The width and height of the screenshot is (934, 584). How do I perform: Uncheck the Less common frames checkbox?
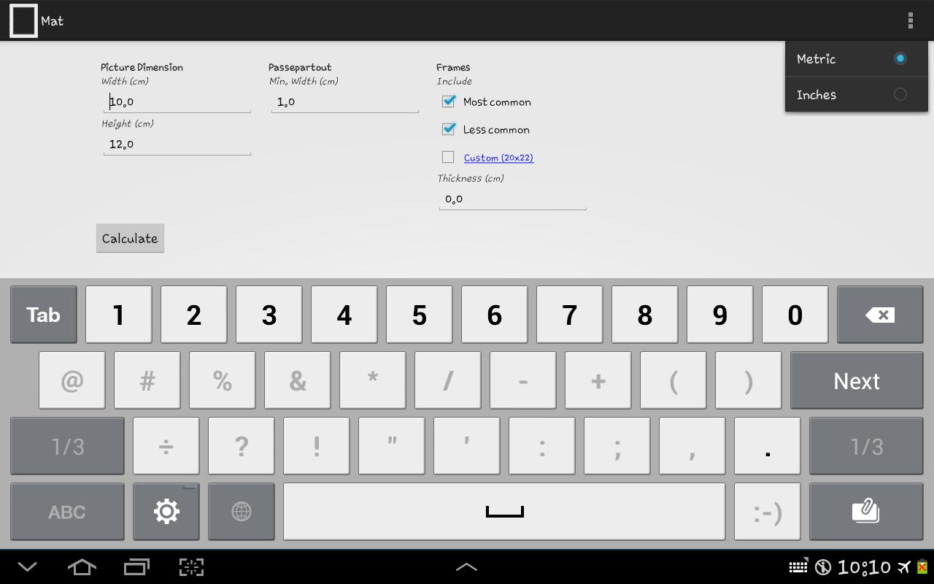(448, 129)
